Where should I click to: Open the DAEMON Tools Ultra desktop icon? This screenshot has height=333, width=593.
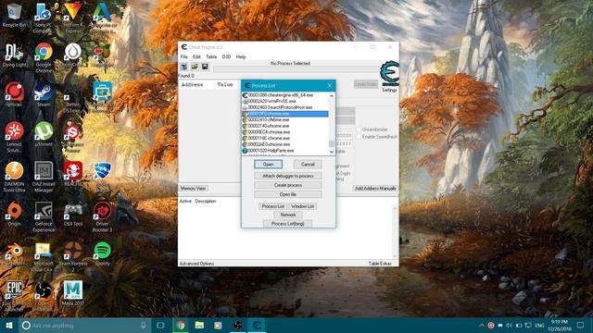pyautogui.click(x=15, y=177)
